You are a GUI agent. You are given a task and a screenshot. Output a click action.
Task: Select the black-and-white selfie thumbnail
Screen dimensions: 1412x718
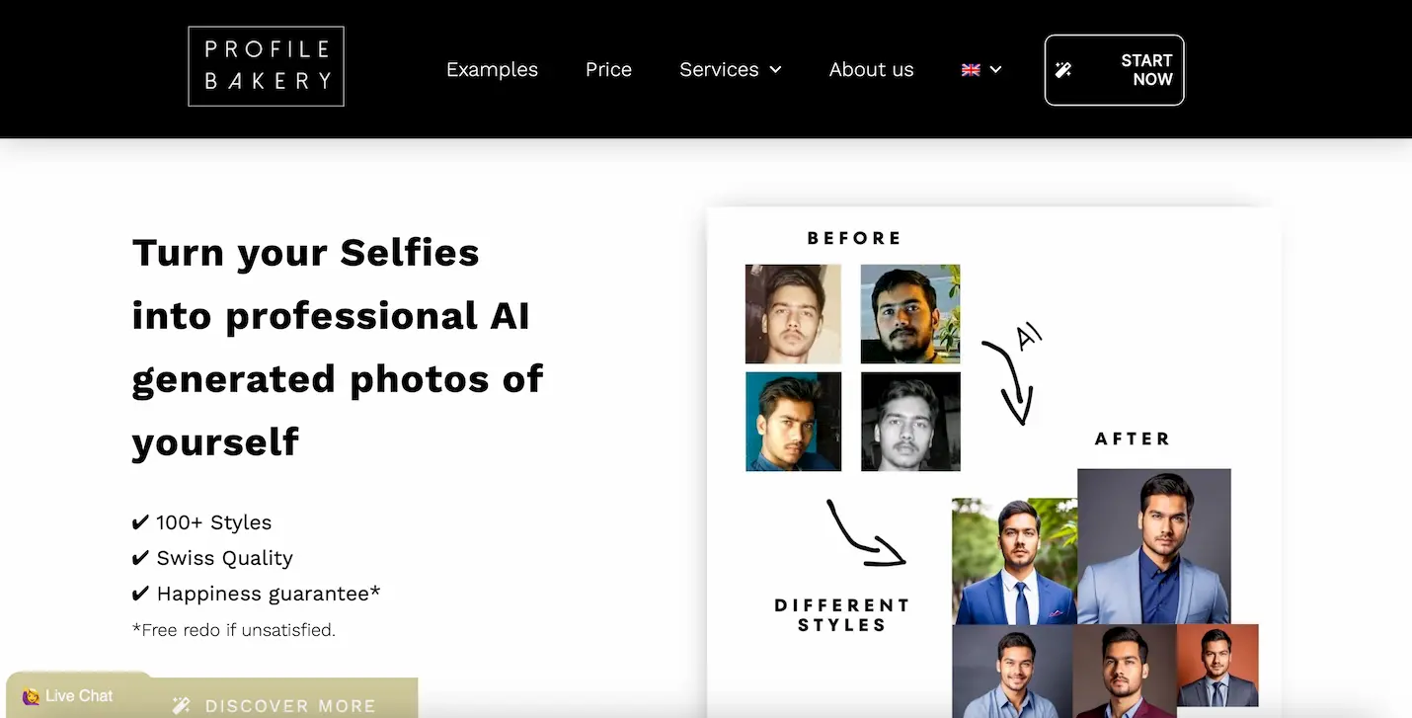(909, 421)
